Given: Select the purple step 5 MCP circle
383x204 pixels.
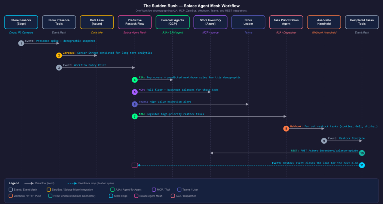Looking at the screenshot, I should [135, 92].
